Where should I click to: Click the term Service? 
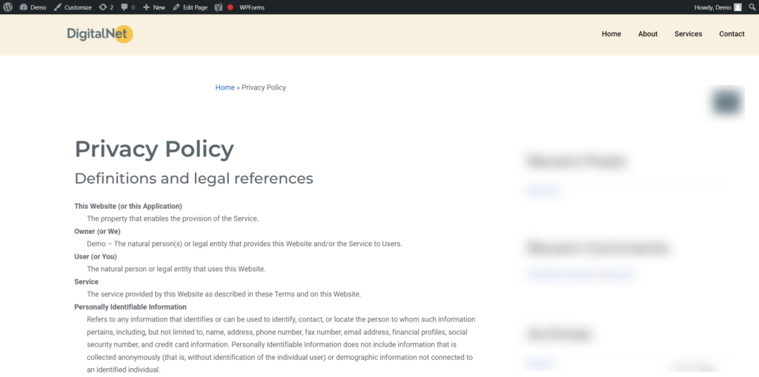[86, 281]
